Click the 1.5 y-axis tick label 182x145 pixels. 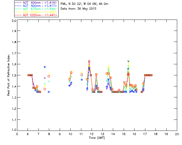[x=14, y=75]
